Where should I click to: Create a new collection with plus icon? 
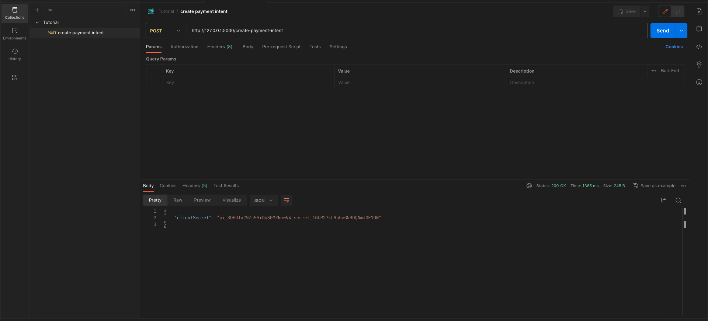[x=37, y=10]
